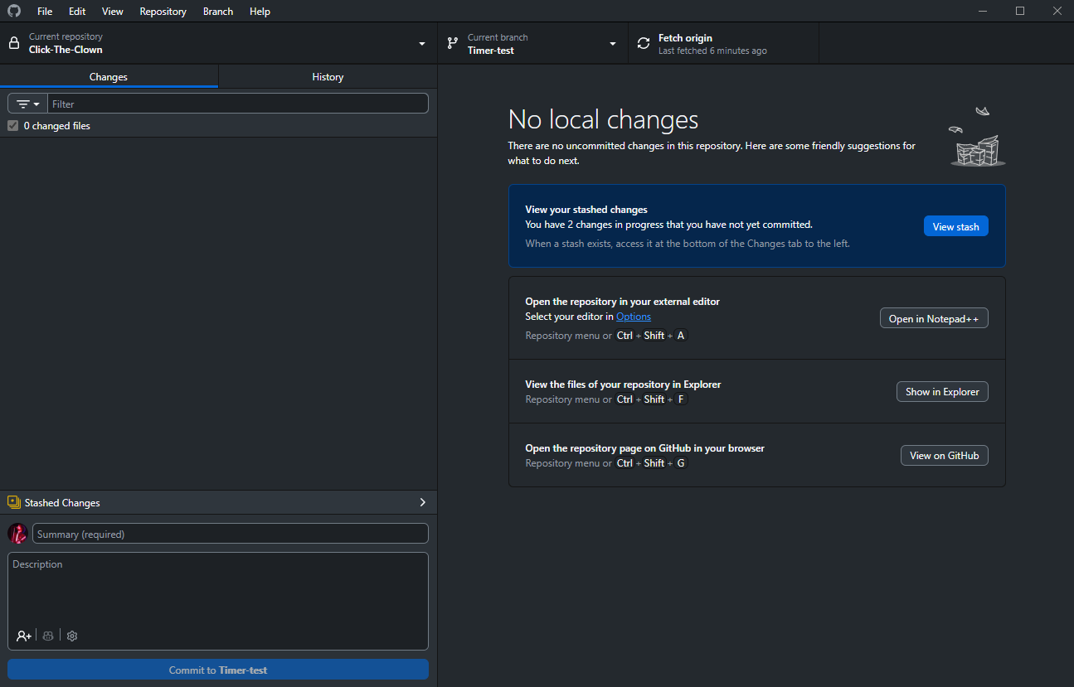Open the Current repository dropdown
Screen dimensions: 1074x687
coord(218,43)
